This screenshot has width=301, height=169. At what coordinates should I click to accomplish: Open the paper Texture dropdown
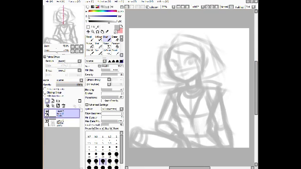tap(79, 61)
